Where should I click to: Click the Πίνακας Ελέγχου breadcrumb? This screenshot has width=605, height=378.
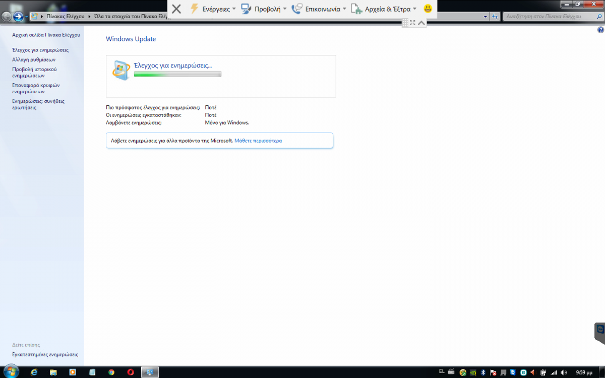[67, 17]
